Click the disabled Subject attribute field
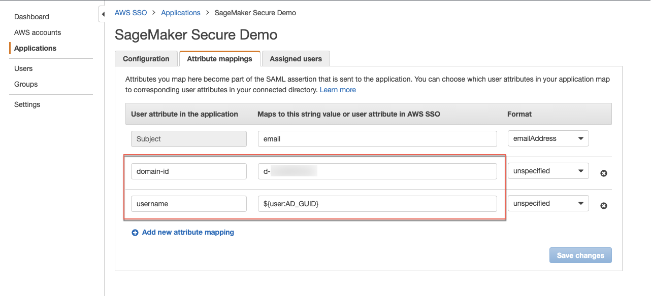Image resolution: width=651 pixels, height=298 pixels. pos(189,139)
